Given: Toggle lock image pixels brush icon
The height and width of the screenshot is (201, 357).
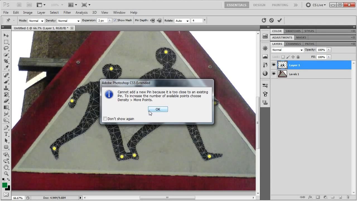Looking at the screenshot, I should 288,57.
